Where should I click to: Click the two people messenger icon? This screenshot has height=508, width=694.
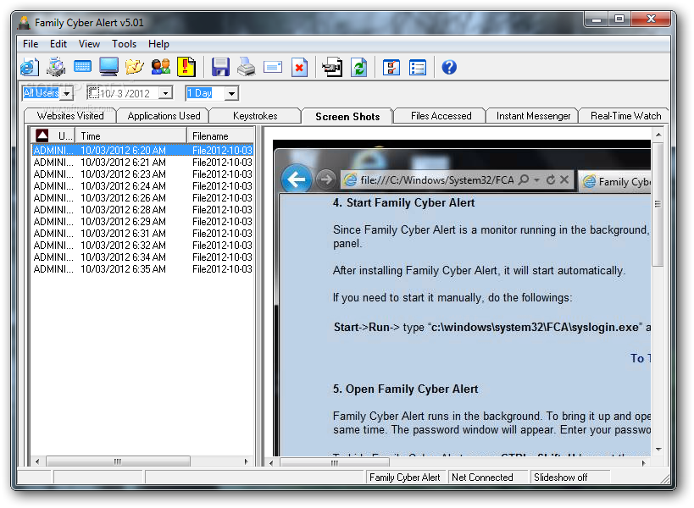(x=161, y=67)
